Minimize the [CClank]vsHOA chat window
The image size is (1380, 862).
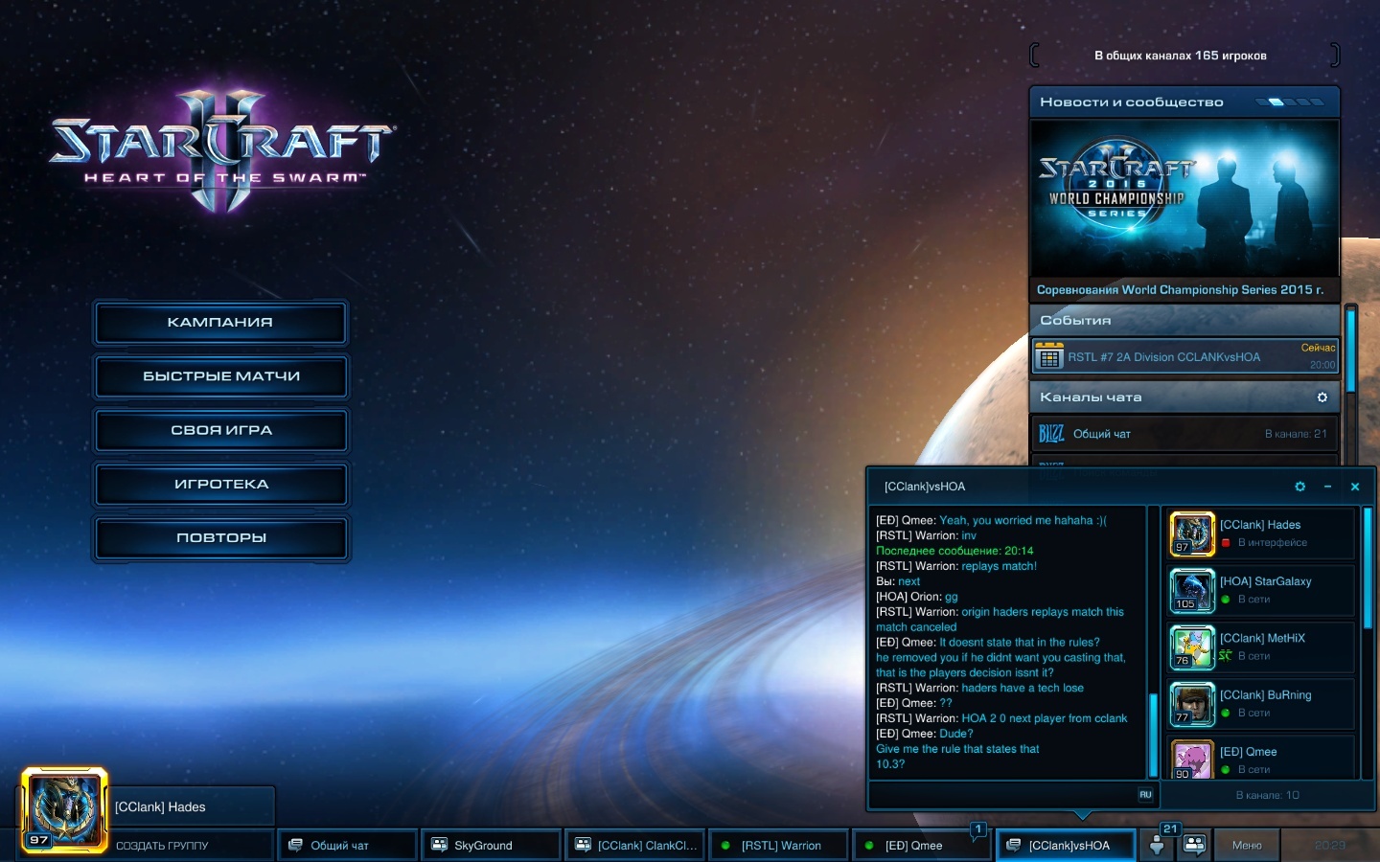(x=1327, y=487)
